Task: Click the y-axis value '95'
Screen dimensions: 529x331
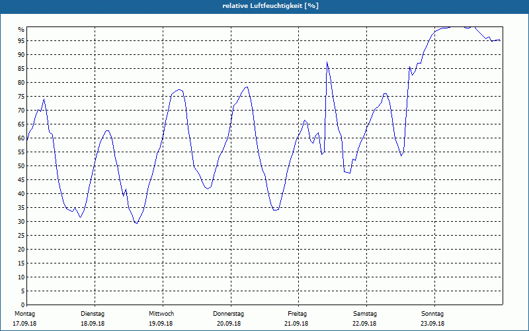Action: 21,41
